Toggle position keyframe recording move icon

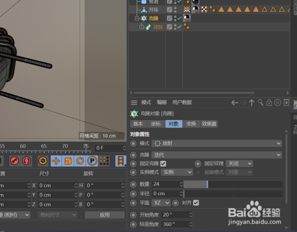pyautogui.click(x=56, y=161)
